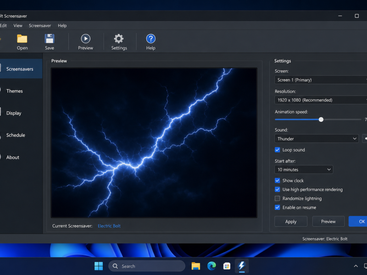Maximize the Screensaver window

coord(357,16)
